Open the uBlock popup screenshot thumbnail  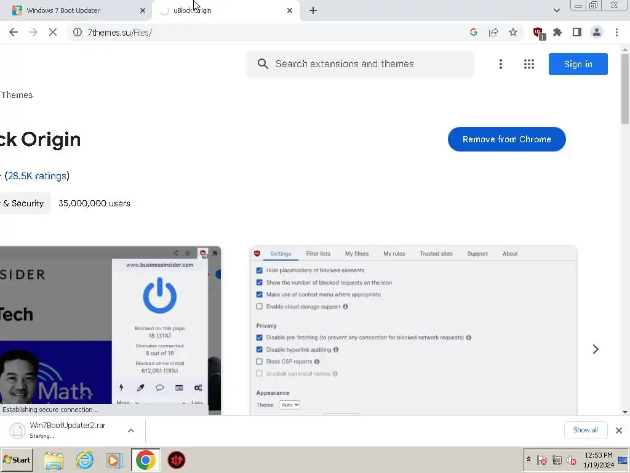pyautogui.click(x=110, y=330)
